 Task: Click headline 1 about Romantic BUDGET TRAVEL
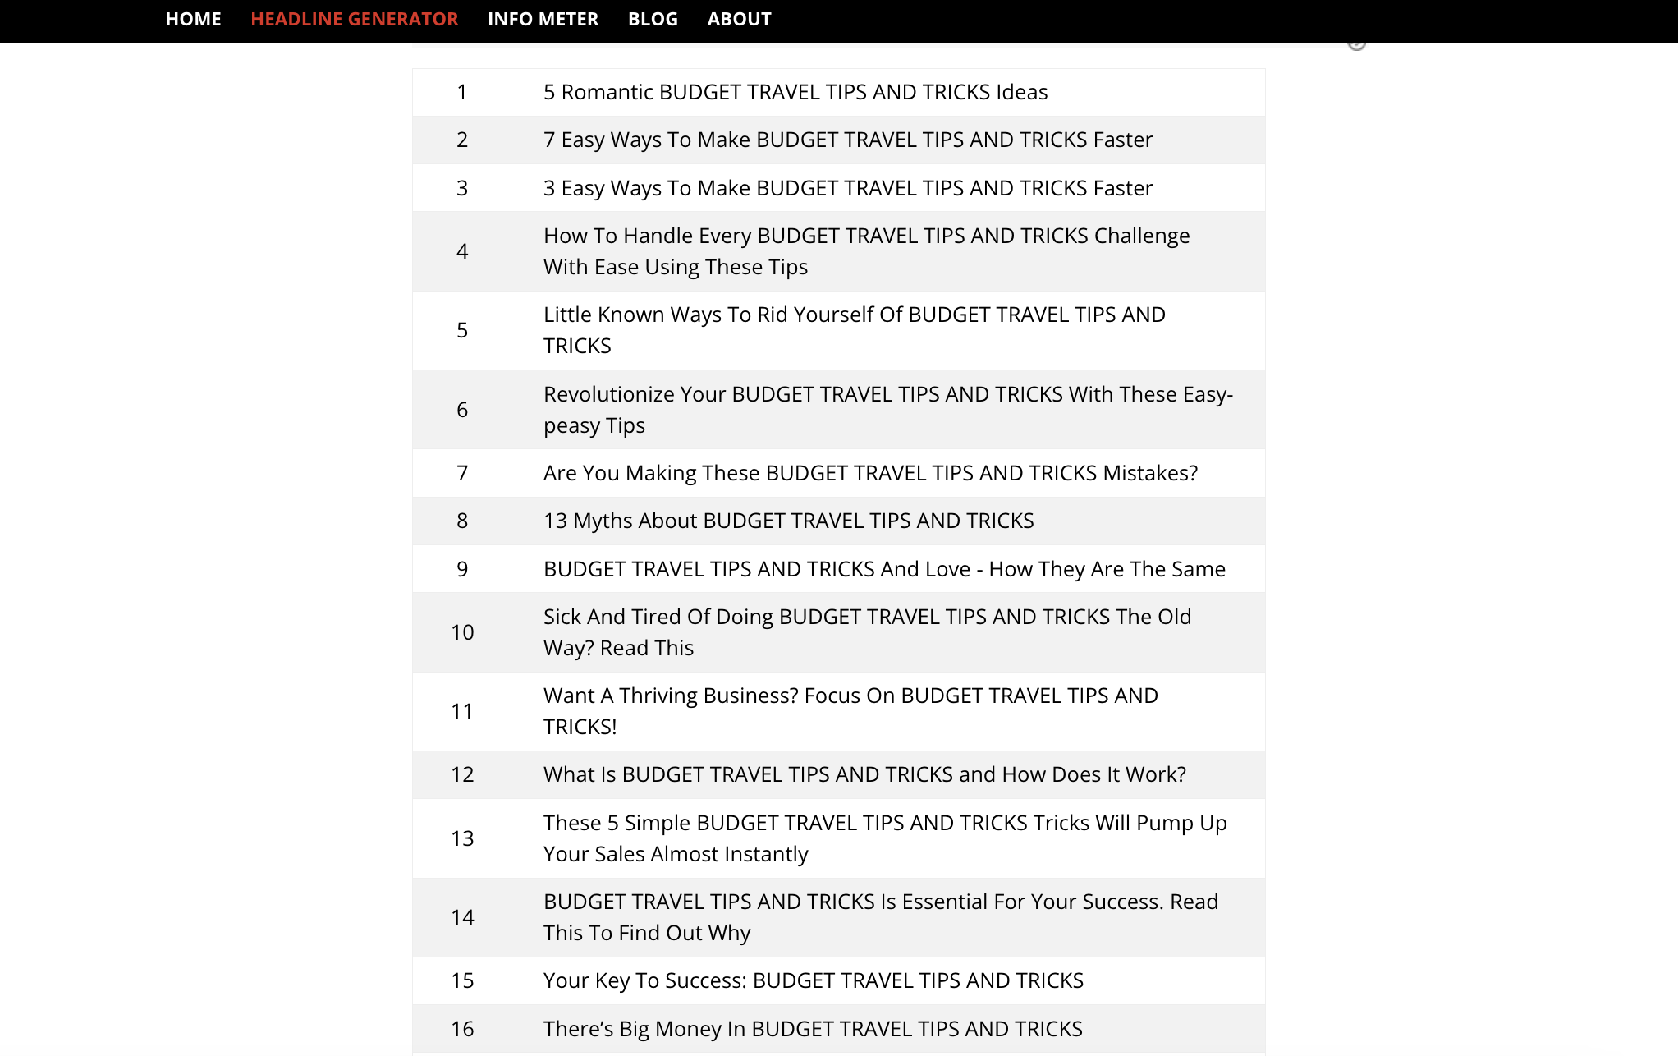tap(796, 91)
